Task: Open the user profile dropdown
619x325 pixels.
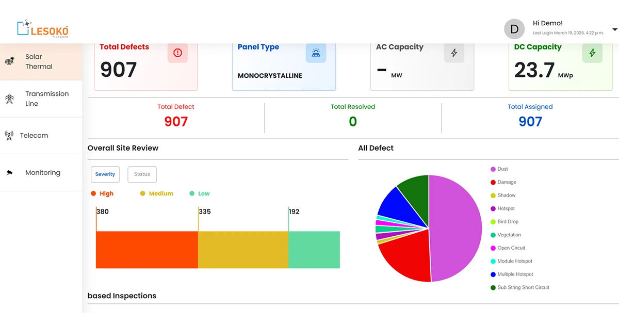Action: (614, 28)
